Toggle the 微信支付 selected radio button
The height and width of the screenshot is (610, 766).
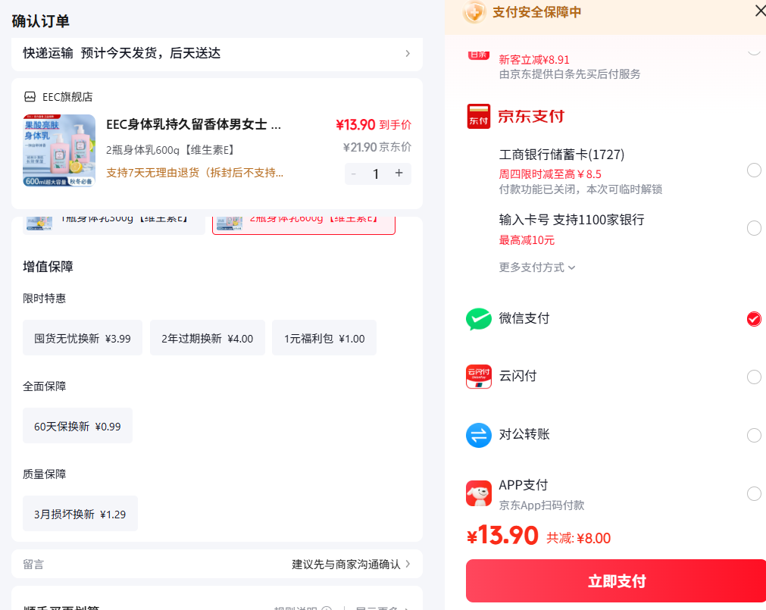point(754,319)
